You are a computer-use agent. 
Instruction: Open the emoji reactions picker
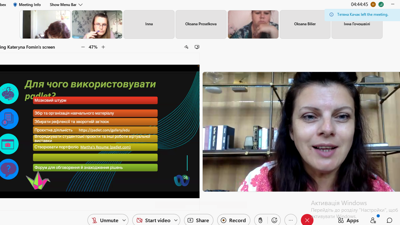(274, 220)
